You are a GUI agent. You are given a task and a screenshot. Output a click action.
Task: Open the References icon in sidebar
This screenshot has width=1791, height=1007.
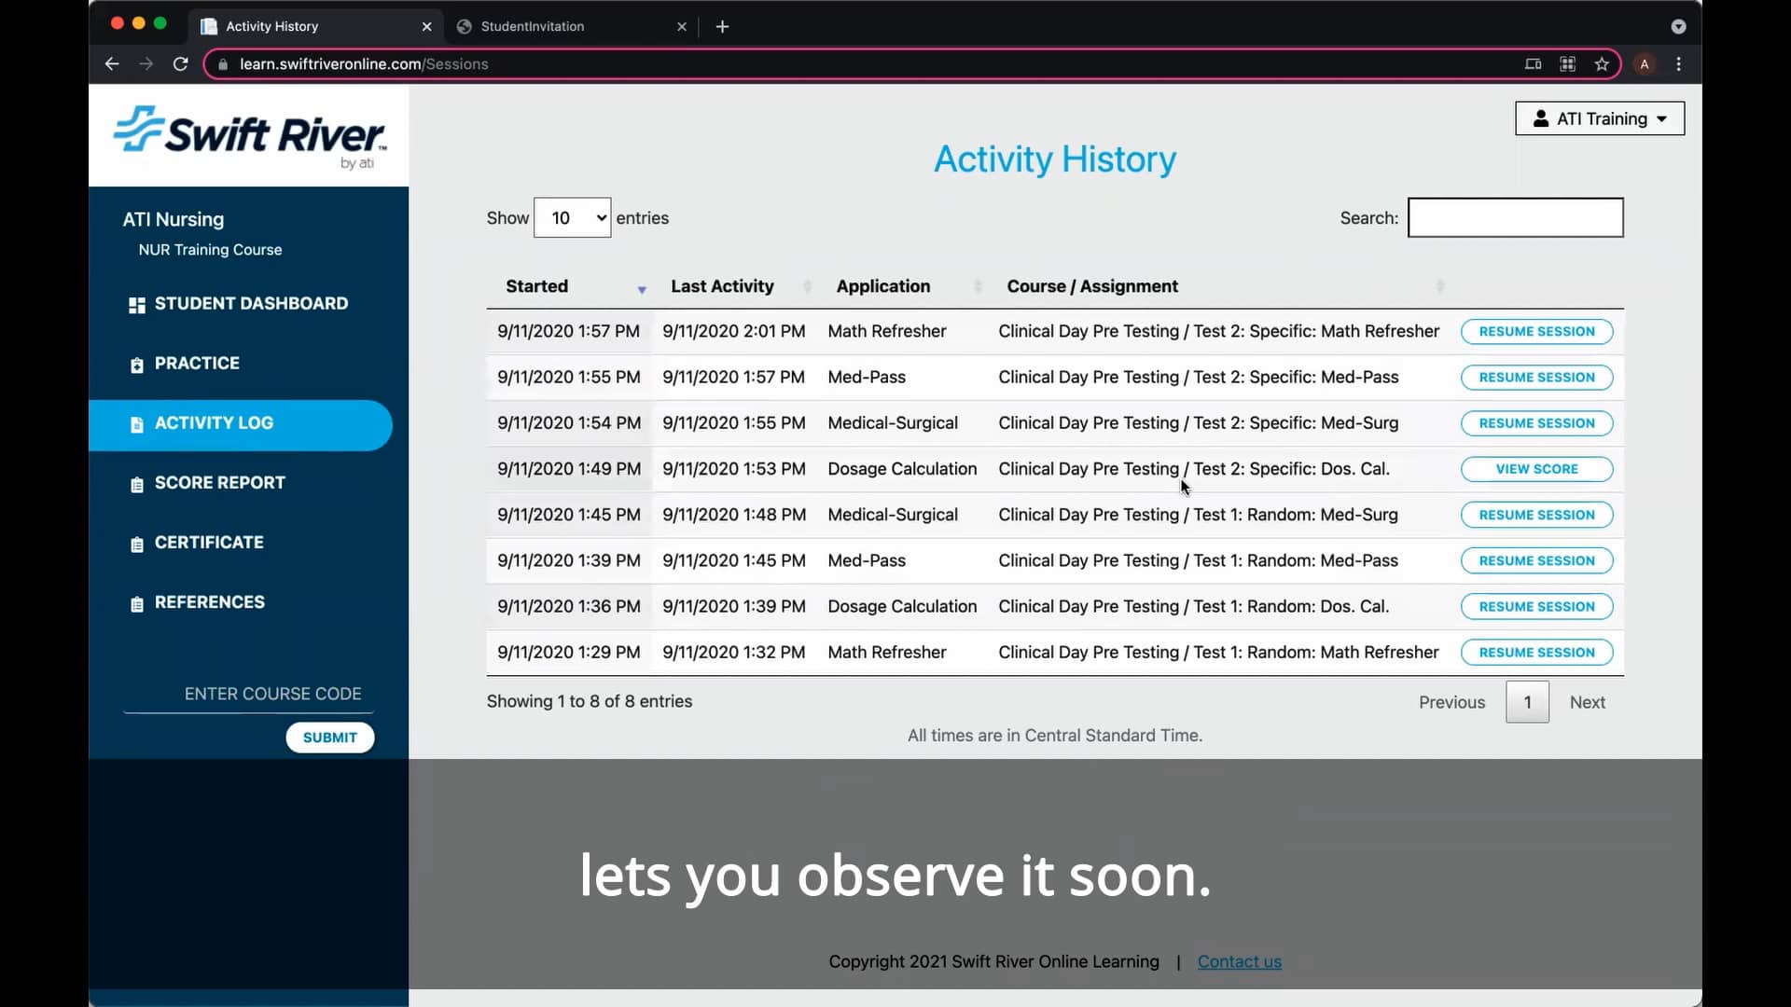pyautogui.click(x=137, y=603)
